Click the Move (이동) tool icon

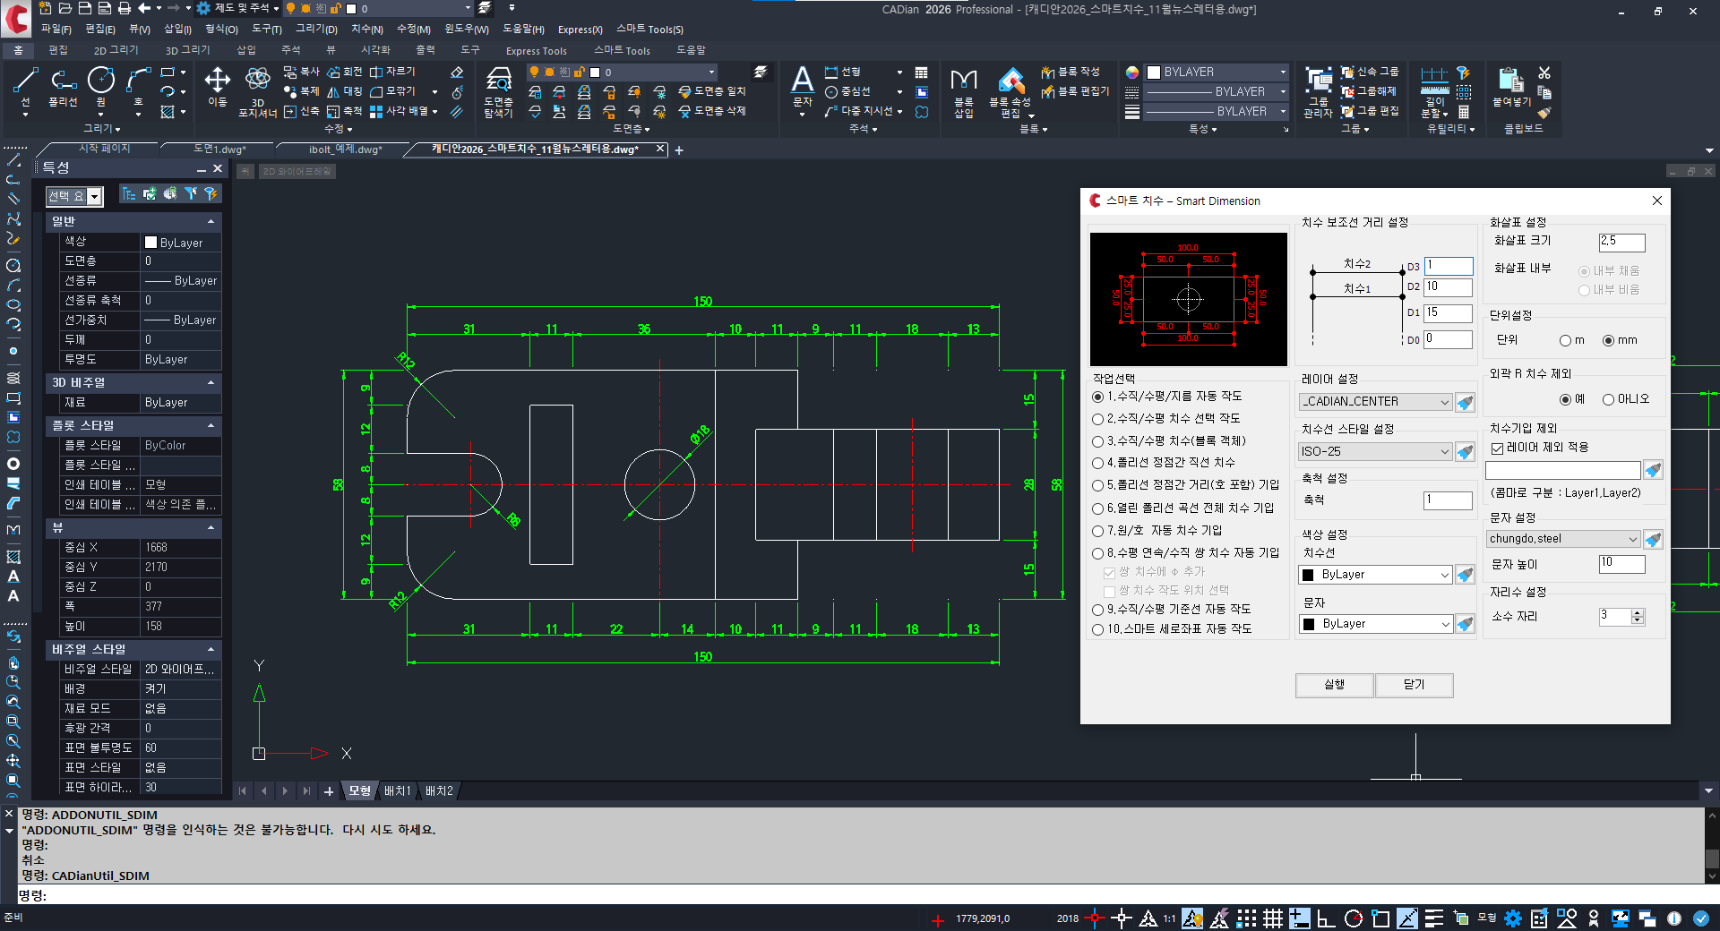coord(217,82)
